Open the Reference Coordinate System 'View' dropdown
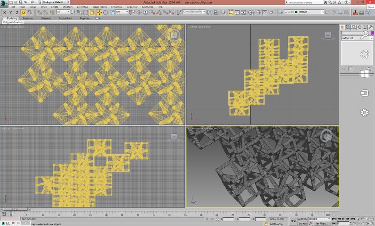This screenshot has width=375, height=226. click(x=122, y=12)
